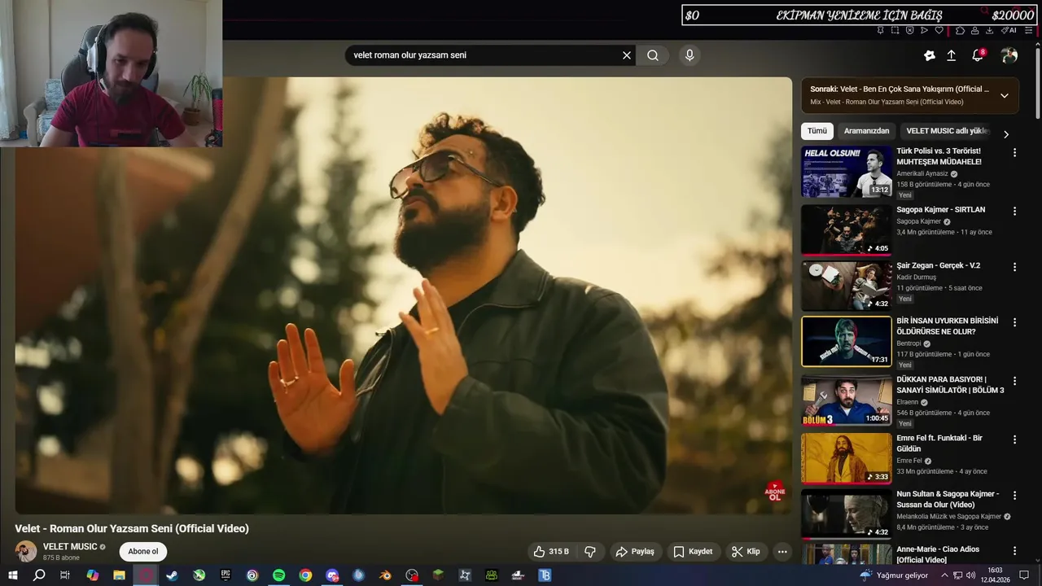Click the VELET MUSIC channel name
This screenshot has height=586, width=1042.
click(x=70, y=547)
